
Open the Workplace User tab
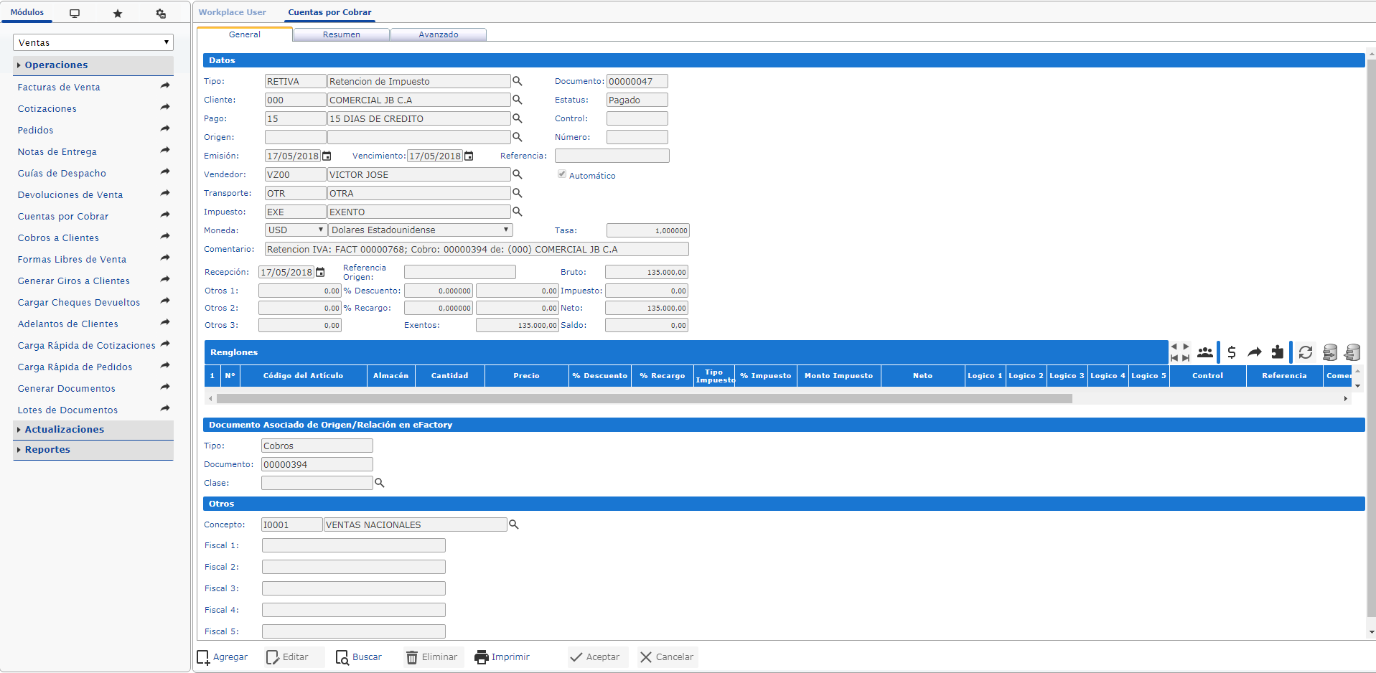pos(233,12)
